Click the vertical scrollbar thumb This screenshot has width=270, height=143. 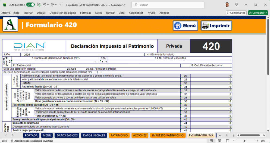click(268, 47)
